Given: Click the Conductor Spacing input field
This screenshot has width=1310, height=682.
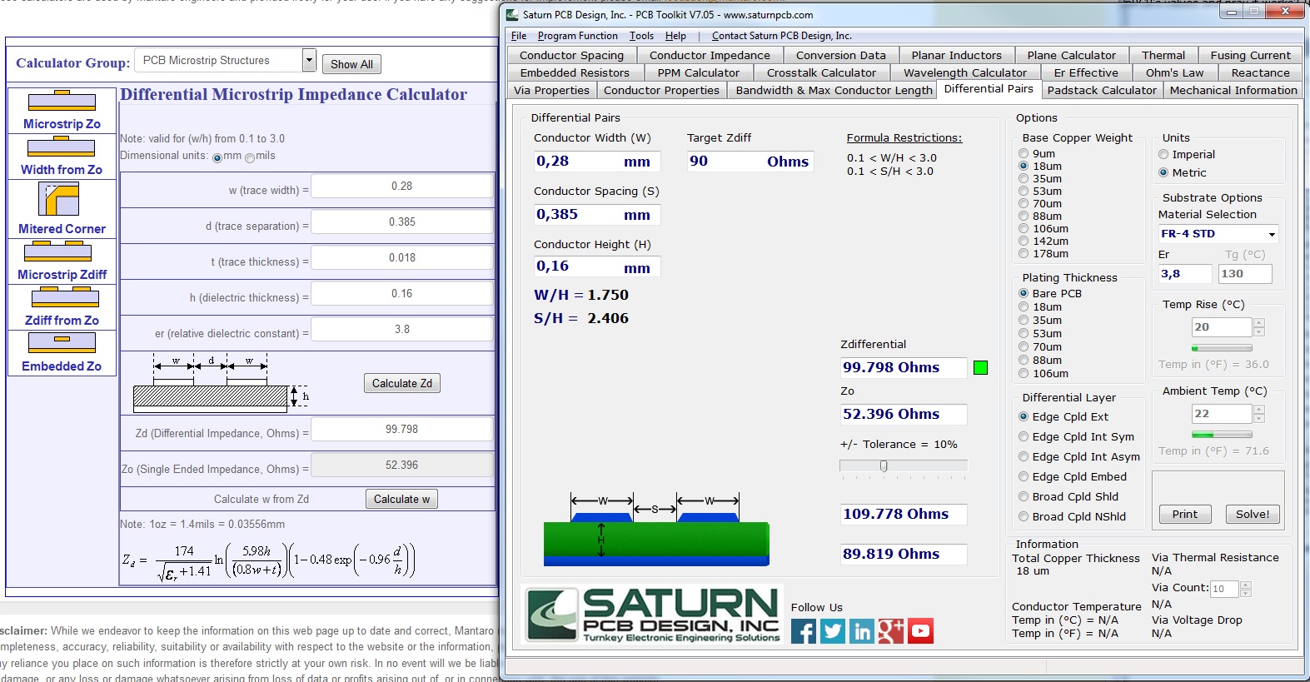Looking at the screenshot, I should click(597, 215).
